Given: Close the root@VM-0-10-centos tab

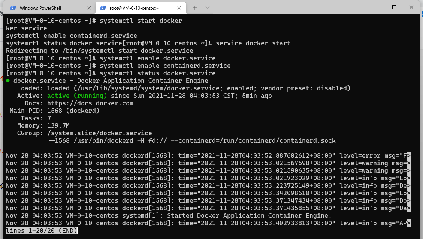Looking at the screenshot, I should (x=179, y=8).
